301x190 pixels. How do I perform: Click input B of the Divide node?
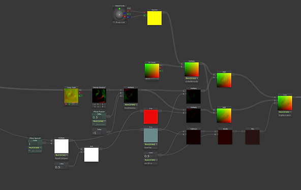click(216, 135)
